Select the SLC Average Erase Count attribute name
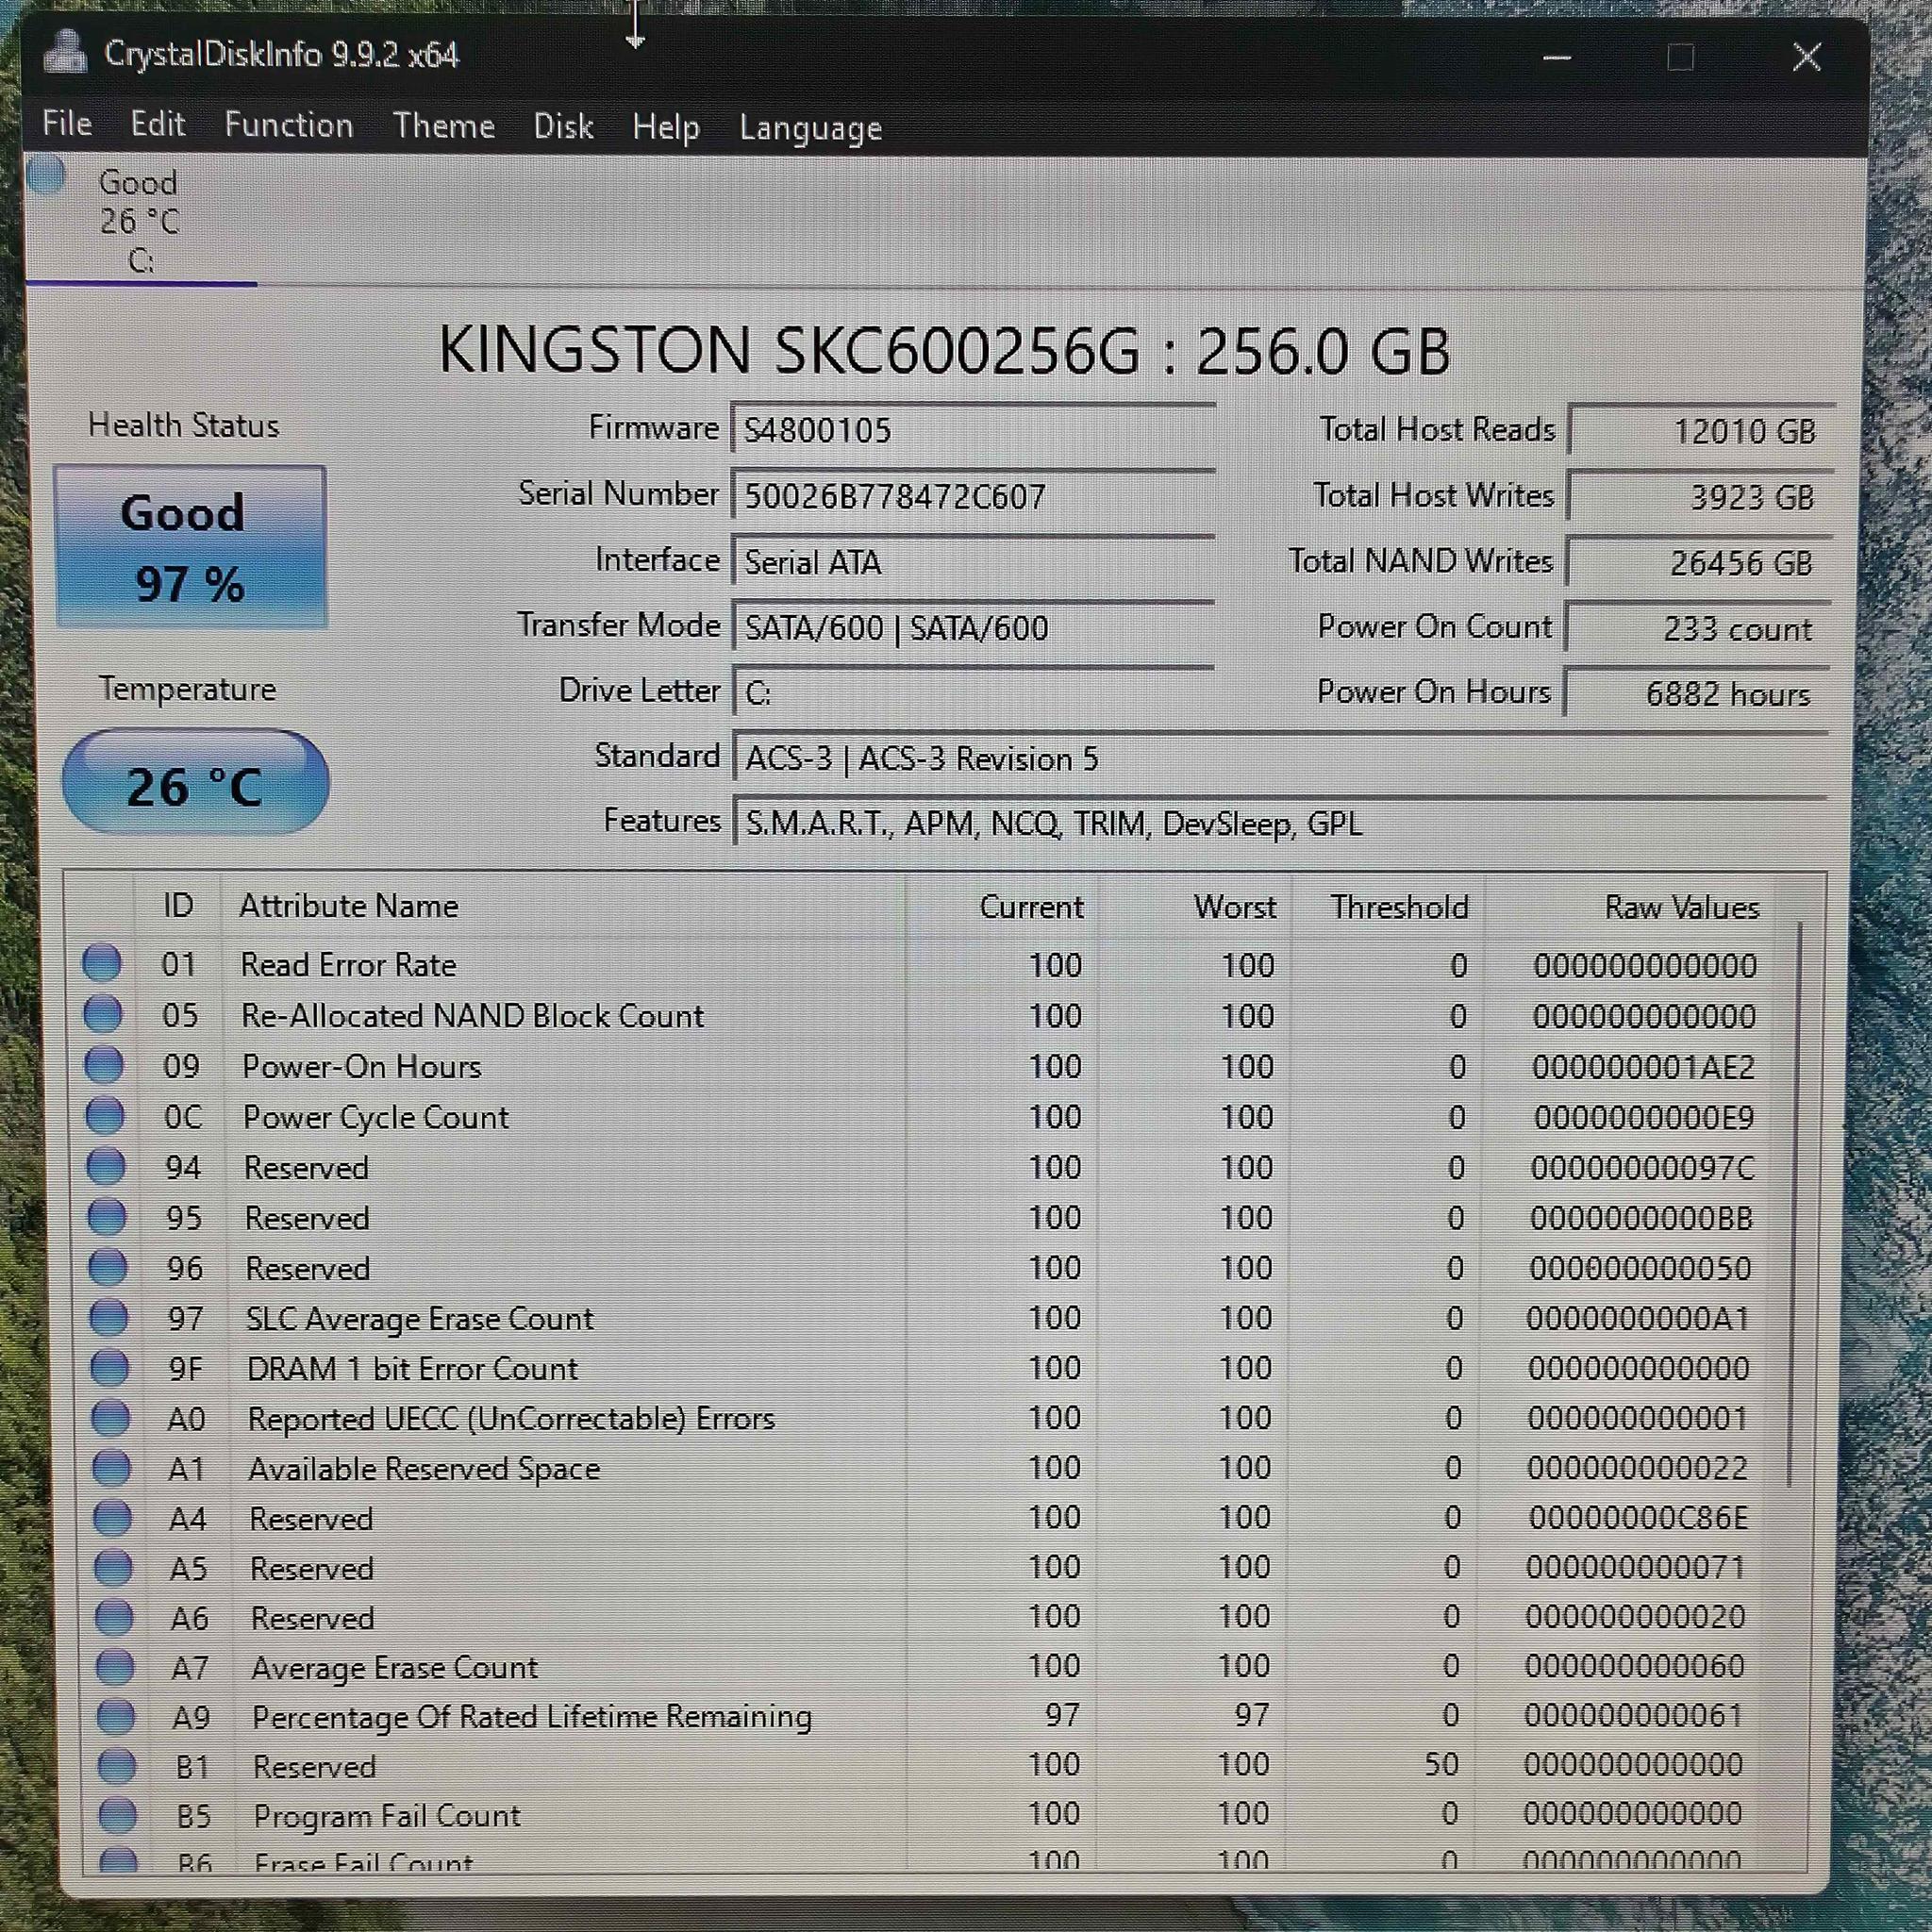 [x=420, y=1319]
